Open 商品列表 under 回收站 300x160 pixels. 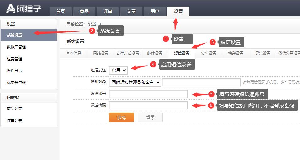tap(14, 109)
